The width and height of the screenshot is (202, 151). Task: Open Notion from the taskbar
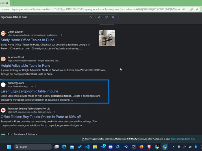[134, 147]
